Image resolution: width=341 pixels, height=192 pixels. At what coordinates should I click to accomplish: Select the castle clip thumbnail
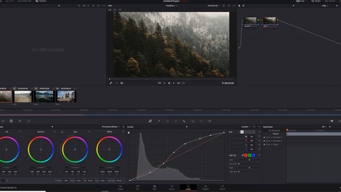(66, 97)
